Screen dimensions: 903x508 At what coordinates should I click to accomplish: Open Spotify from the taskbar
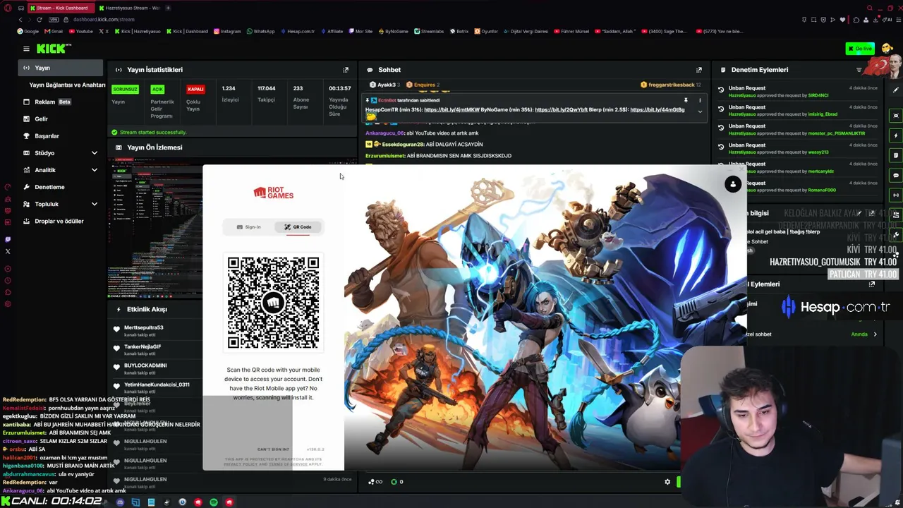pos(214,502)
